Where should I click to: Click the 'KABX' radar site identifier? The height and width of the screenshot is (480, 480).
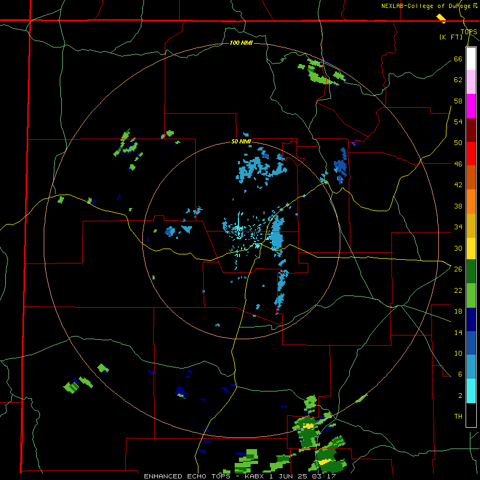click(255, 476)
